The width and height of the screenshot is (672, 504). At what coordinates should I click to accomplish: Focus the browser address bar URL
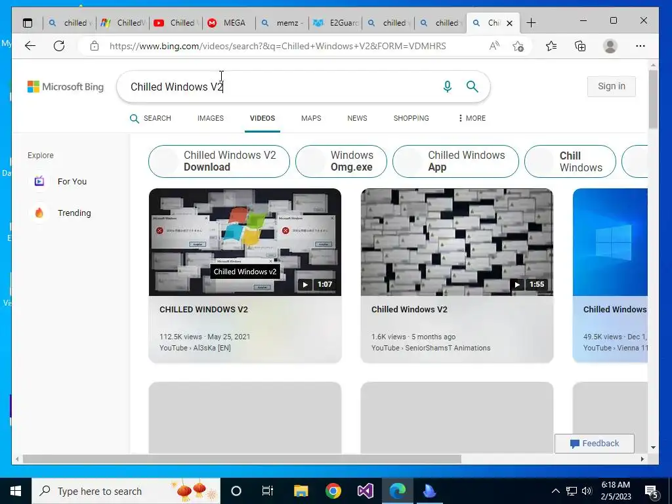tap(278, 46)
